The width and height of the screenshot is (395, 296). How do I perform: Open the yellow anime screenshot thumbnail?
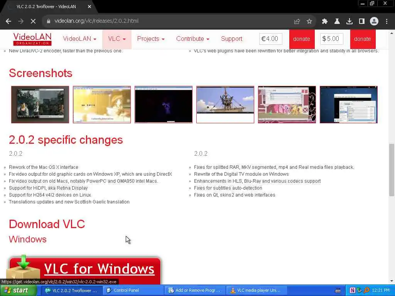coord(102,104)
